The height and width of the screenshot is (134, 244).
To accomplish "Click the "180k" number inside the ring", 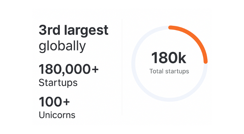I will click(168, 58).
